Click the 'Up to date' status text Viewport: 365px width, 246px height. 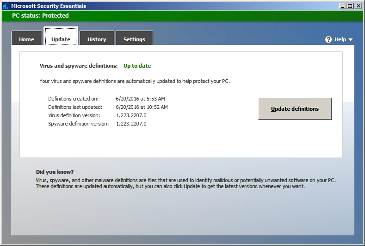(137, 66)
